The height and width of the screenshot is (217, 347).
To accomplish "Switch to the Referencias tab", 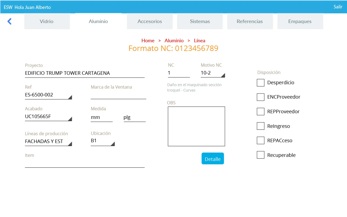I will [x=250, y=21].
